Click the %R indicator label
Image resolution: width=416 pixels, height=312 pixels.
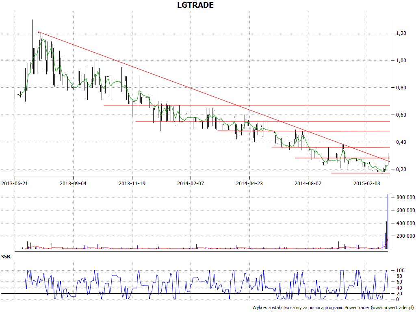click(6, 257)
